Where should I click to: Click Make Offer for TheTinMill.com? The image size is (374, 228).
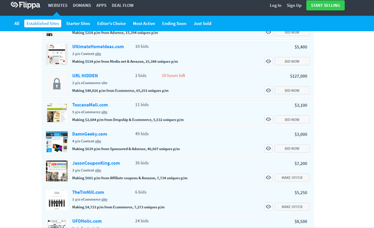pos(292,207)
